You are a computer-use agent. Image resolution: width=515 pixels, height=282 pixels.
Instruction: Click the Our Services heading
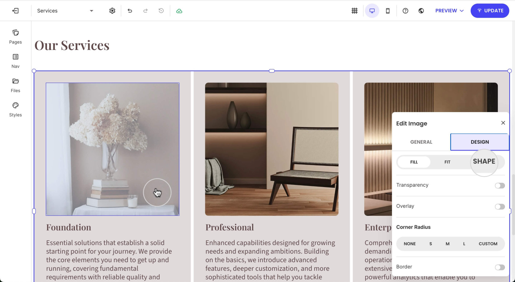click(x=72, y=45)
